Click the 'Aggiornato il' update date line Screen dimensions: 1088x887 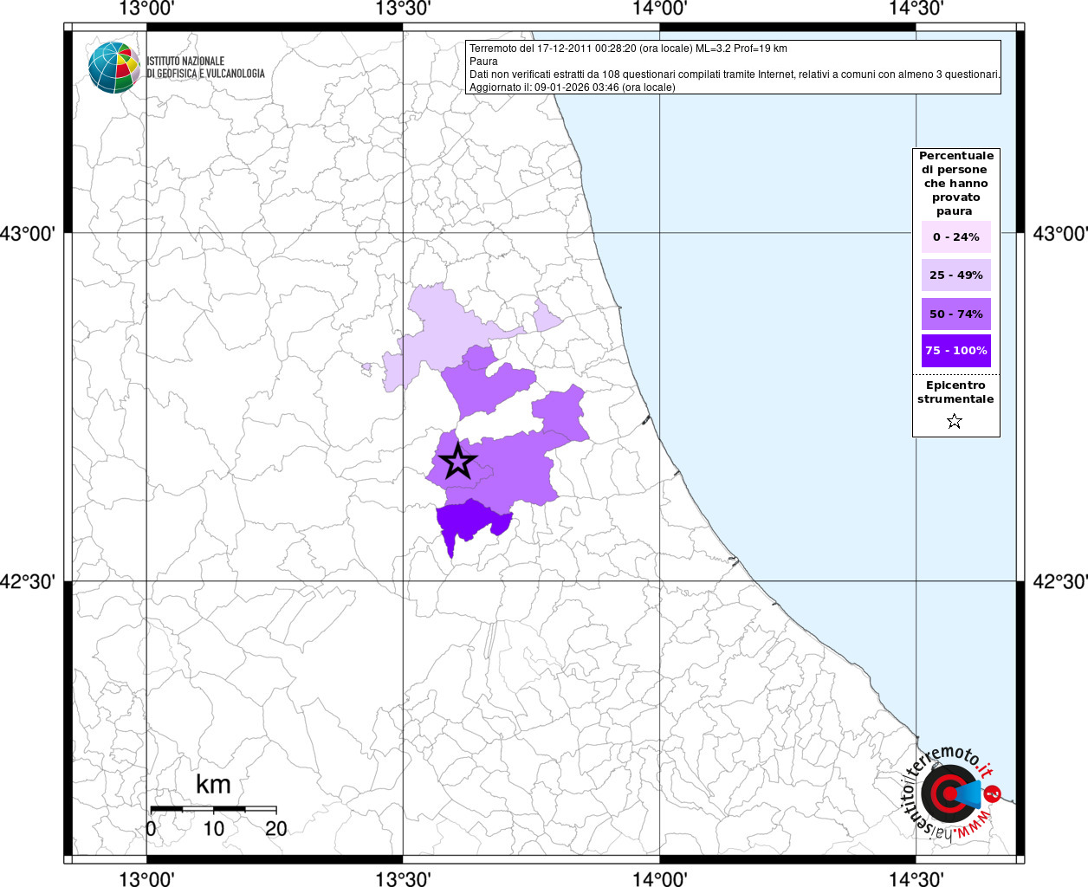pyautogui.click(x=572, y=87)
